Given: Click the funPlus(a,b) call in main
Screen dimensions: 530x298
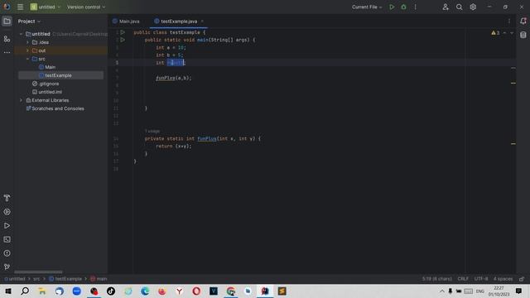Looking at the screenshot, I should tap(173, 78).
